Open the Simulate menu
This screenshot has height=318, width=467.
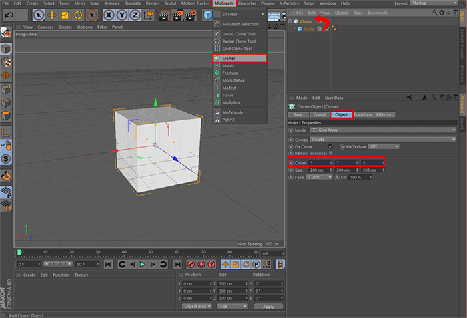(133, 3)
